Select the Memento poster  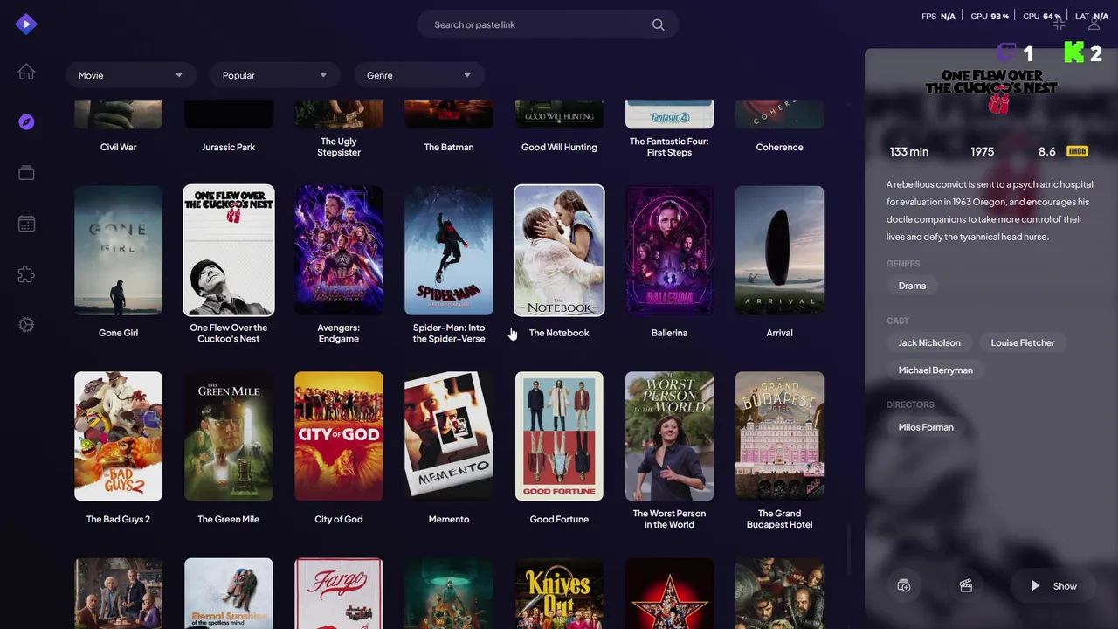(x=449, y=436)
